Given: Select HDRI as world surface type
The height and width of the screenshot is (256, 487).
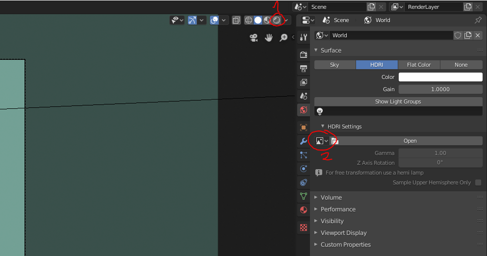Looking at the screenshot, I should pos(377,65).
